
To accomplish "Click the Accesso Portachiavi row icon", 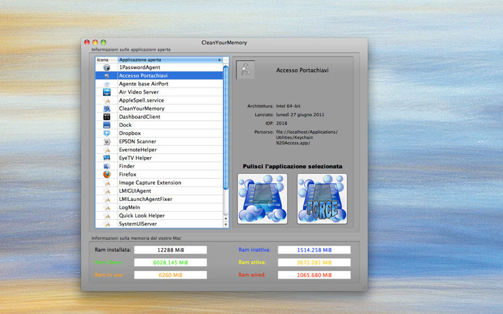I will point(107,75).
